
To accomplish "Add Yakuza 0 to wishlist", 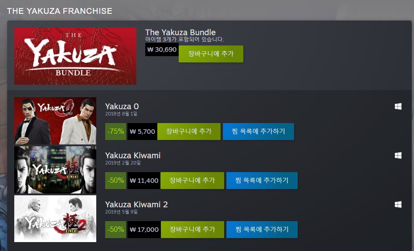I will (258, 132).
